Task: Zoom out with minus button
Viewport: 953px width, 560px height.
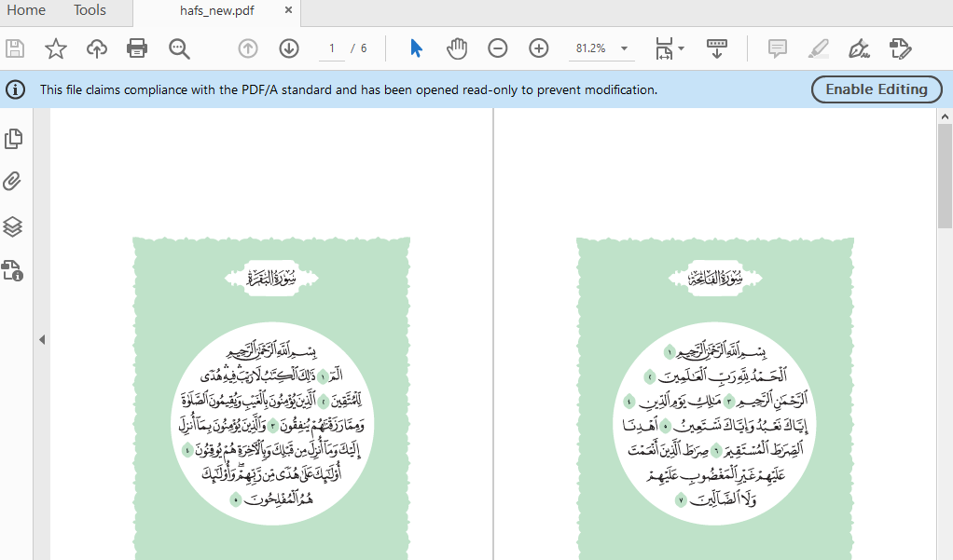Action: 498,48
